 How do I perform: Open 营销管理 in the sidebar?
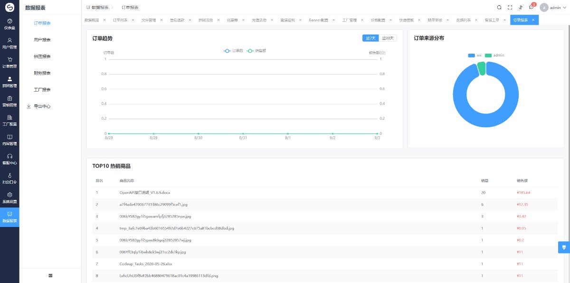click(x=9, y=101)
